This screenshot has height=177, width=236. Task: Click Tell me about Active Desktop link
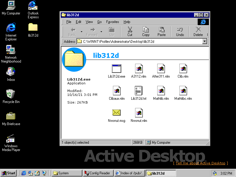(x=201, y=163)
